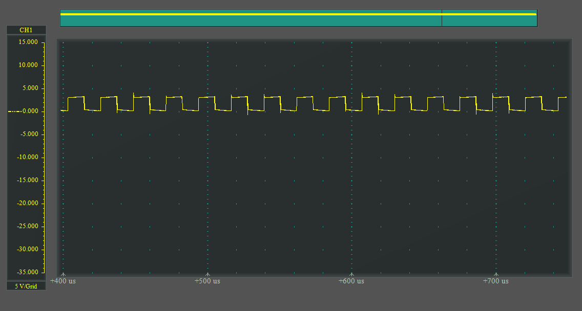Click the -20.000 voltage scale value
582x311 pixels.
pos(28,203)
